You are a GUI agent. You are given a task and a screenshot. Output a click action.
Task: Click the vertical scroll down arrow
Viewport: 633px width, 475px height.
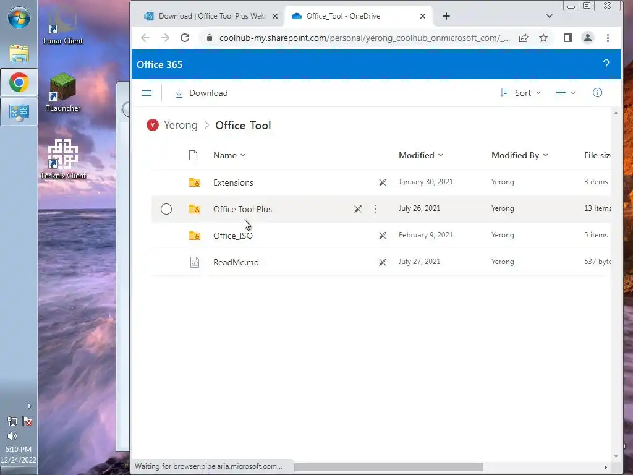coord(616,456)
